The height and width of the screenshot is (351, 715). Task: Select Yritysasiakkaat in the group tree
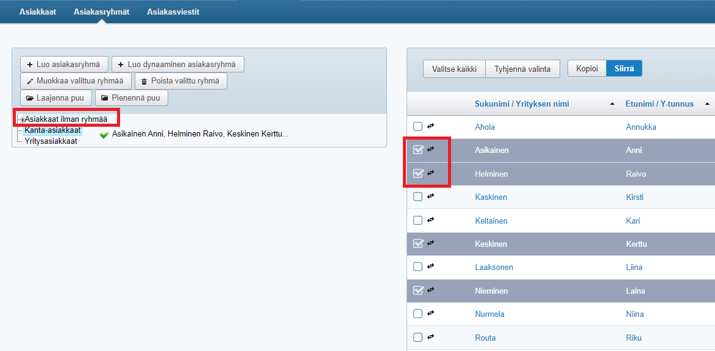click(51, 141)
